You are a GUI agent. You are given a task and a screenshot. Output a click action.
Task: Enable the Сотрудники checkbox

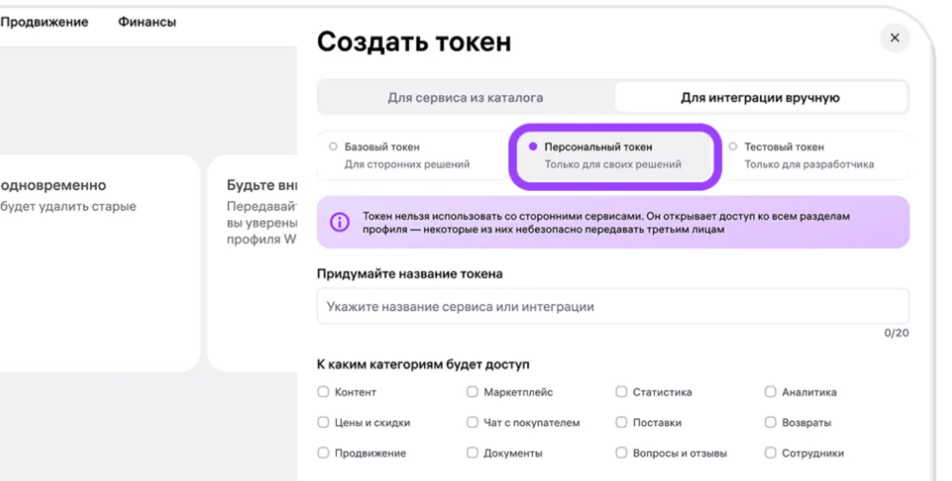click(x=770, y=453)
